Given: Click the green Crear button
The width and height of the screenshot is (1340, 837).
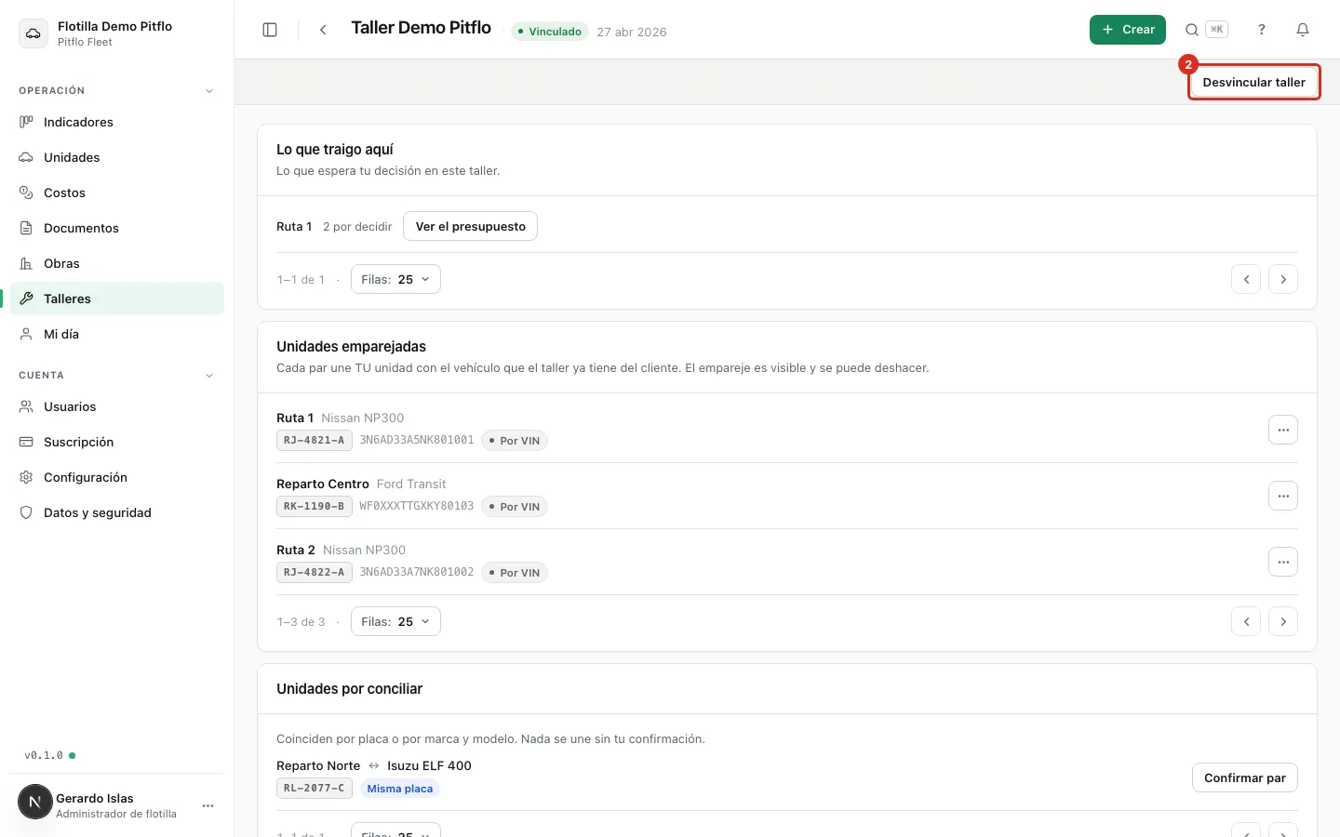Looking at the screenshot, I should (1128, 30).
